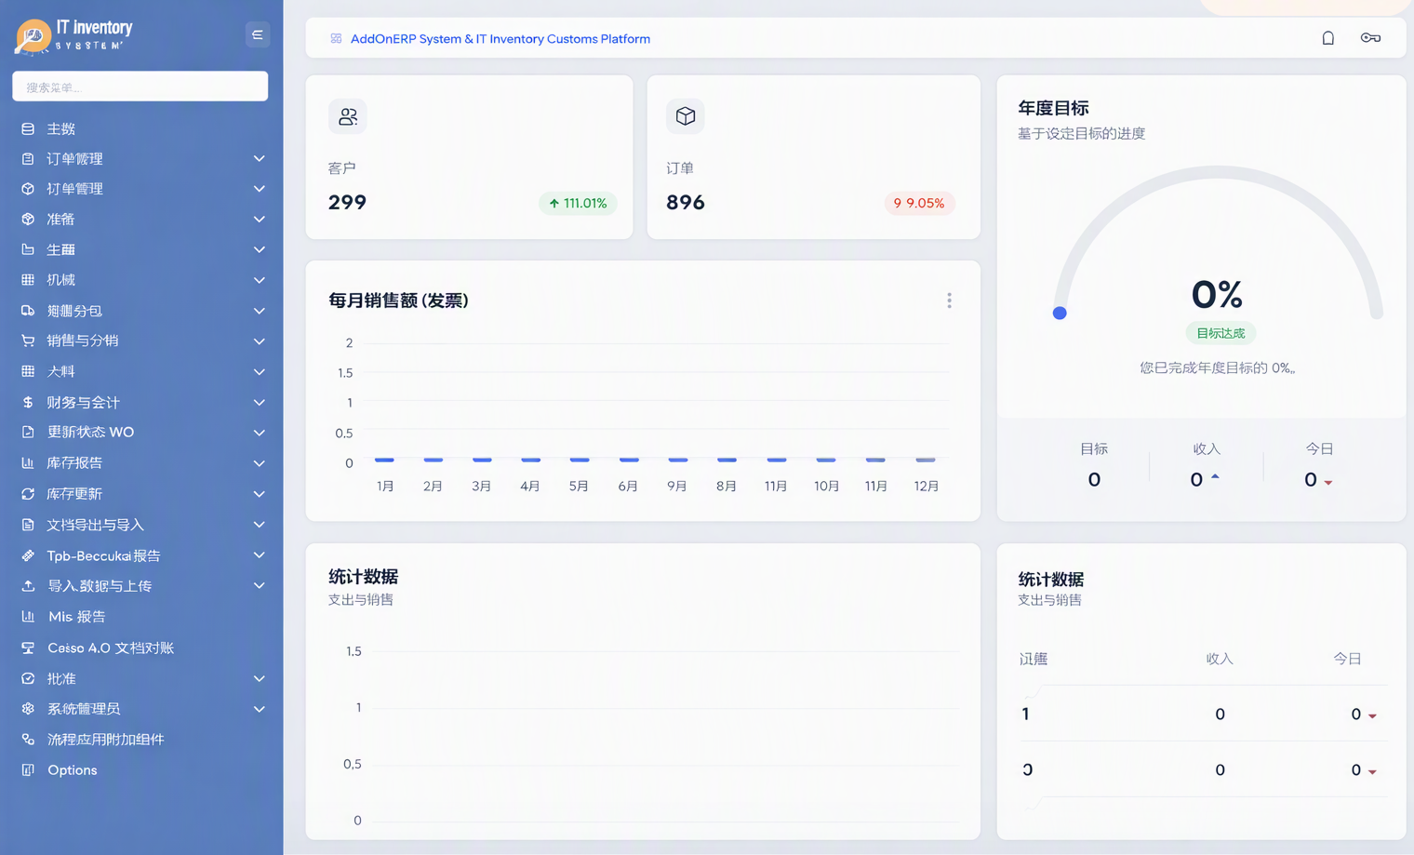
Task: Click the customers count 299
Action: pyautogui.click(x=347, y=203)
